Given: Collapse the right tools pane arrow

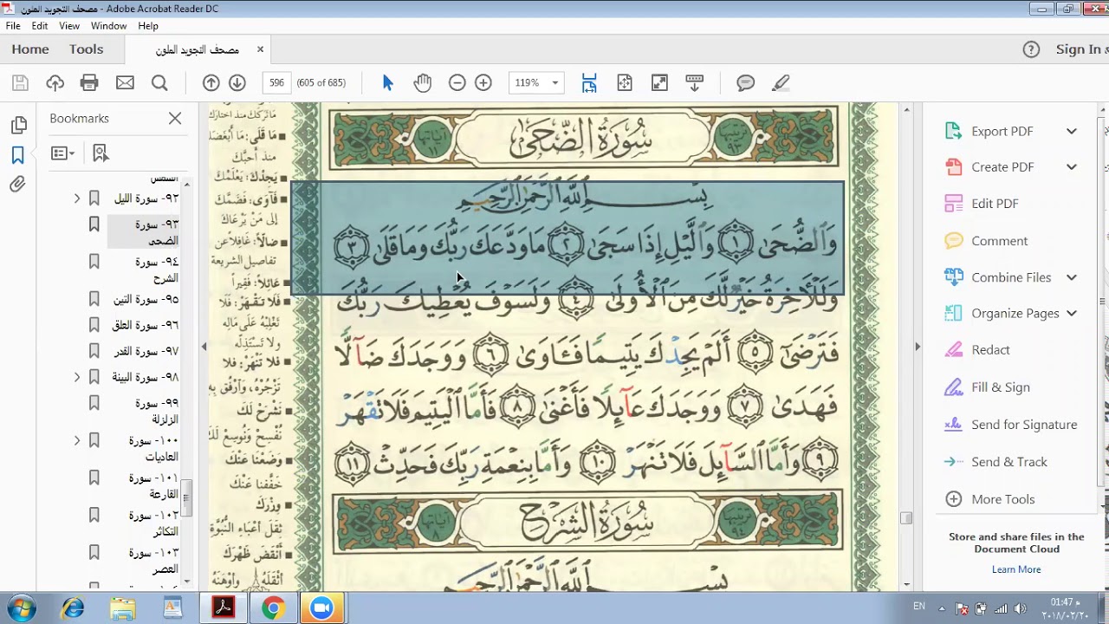Looking at the screenshot, I should click(x=918, y=347).
